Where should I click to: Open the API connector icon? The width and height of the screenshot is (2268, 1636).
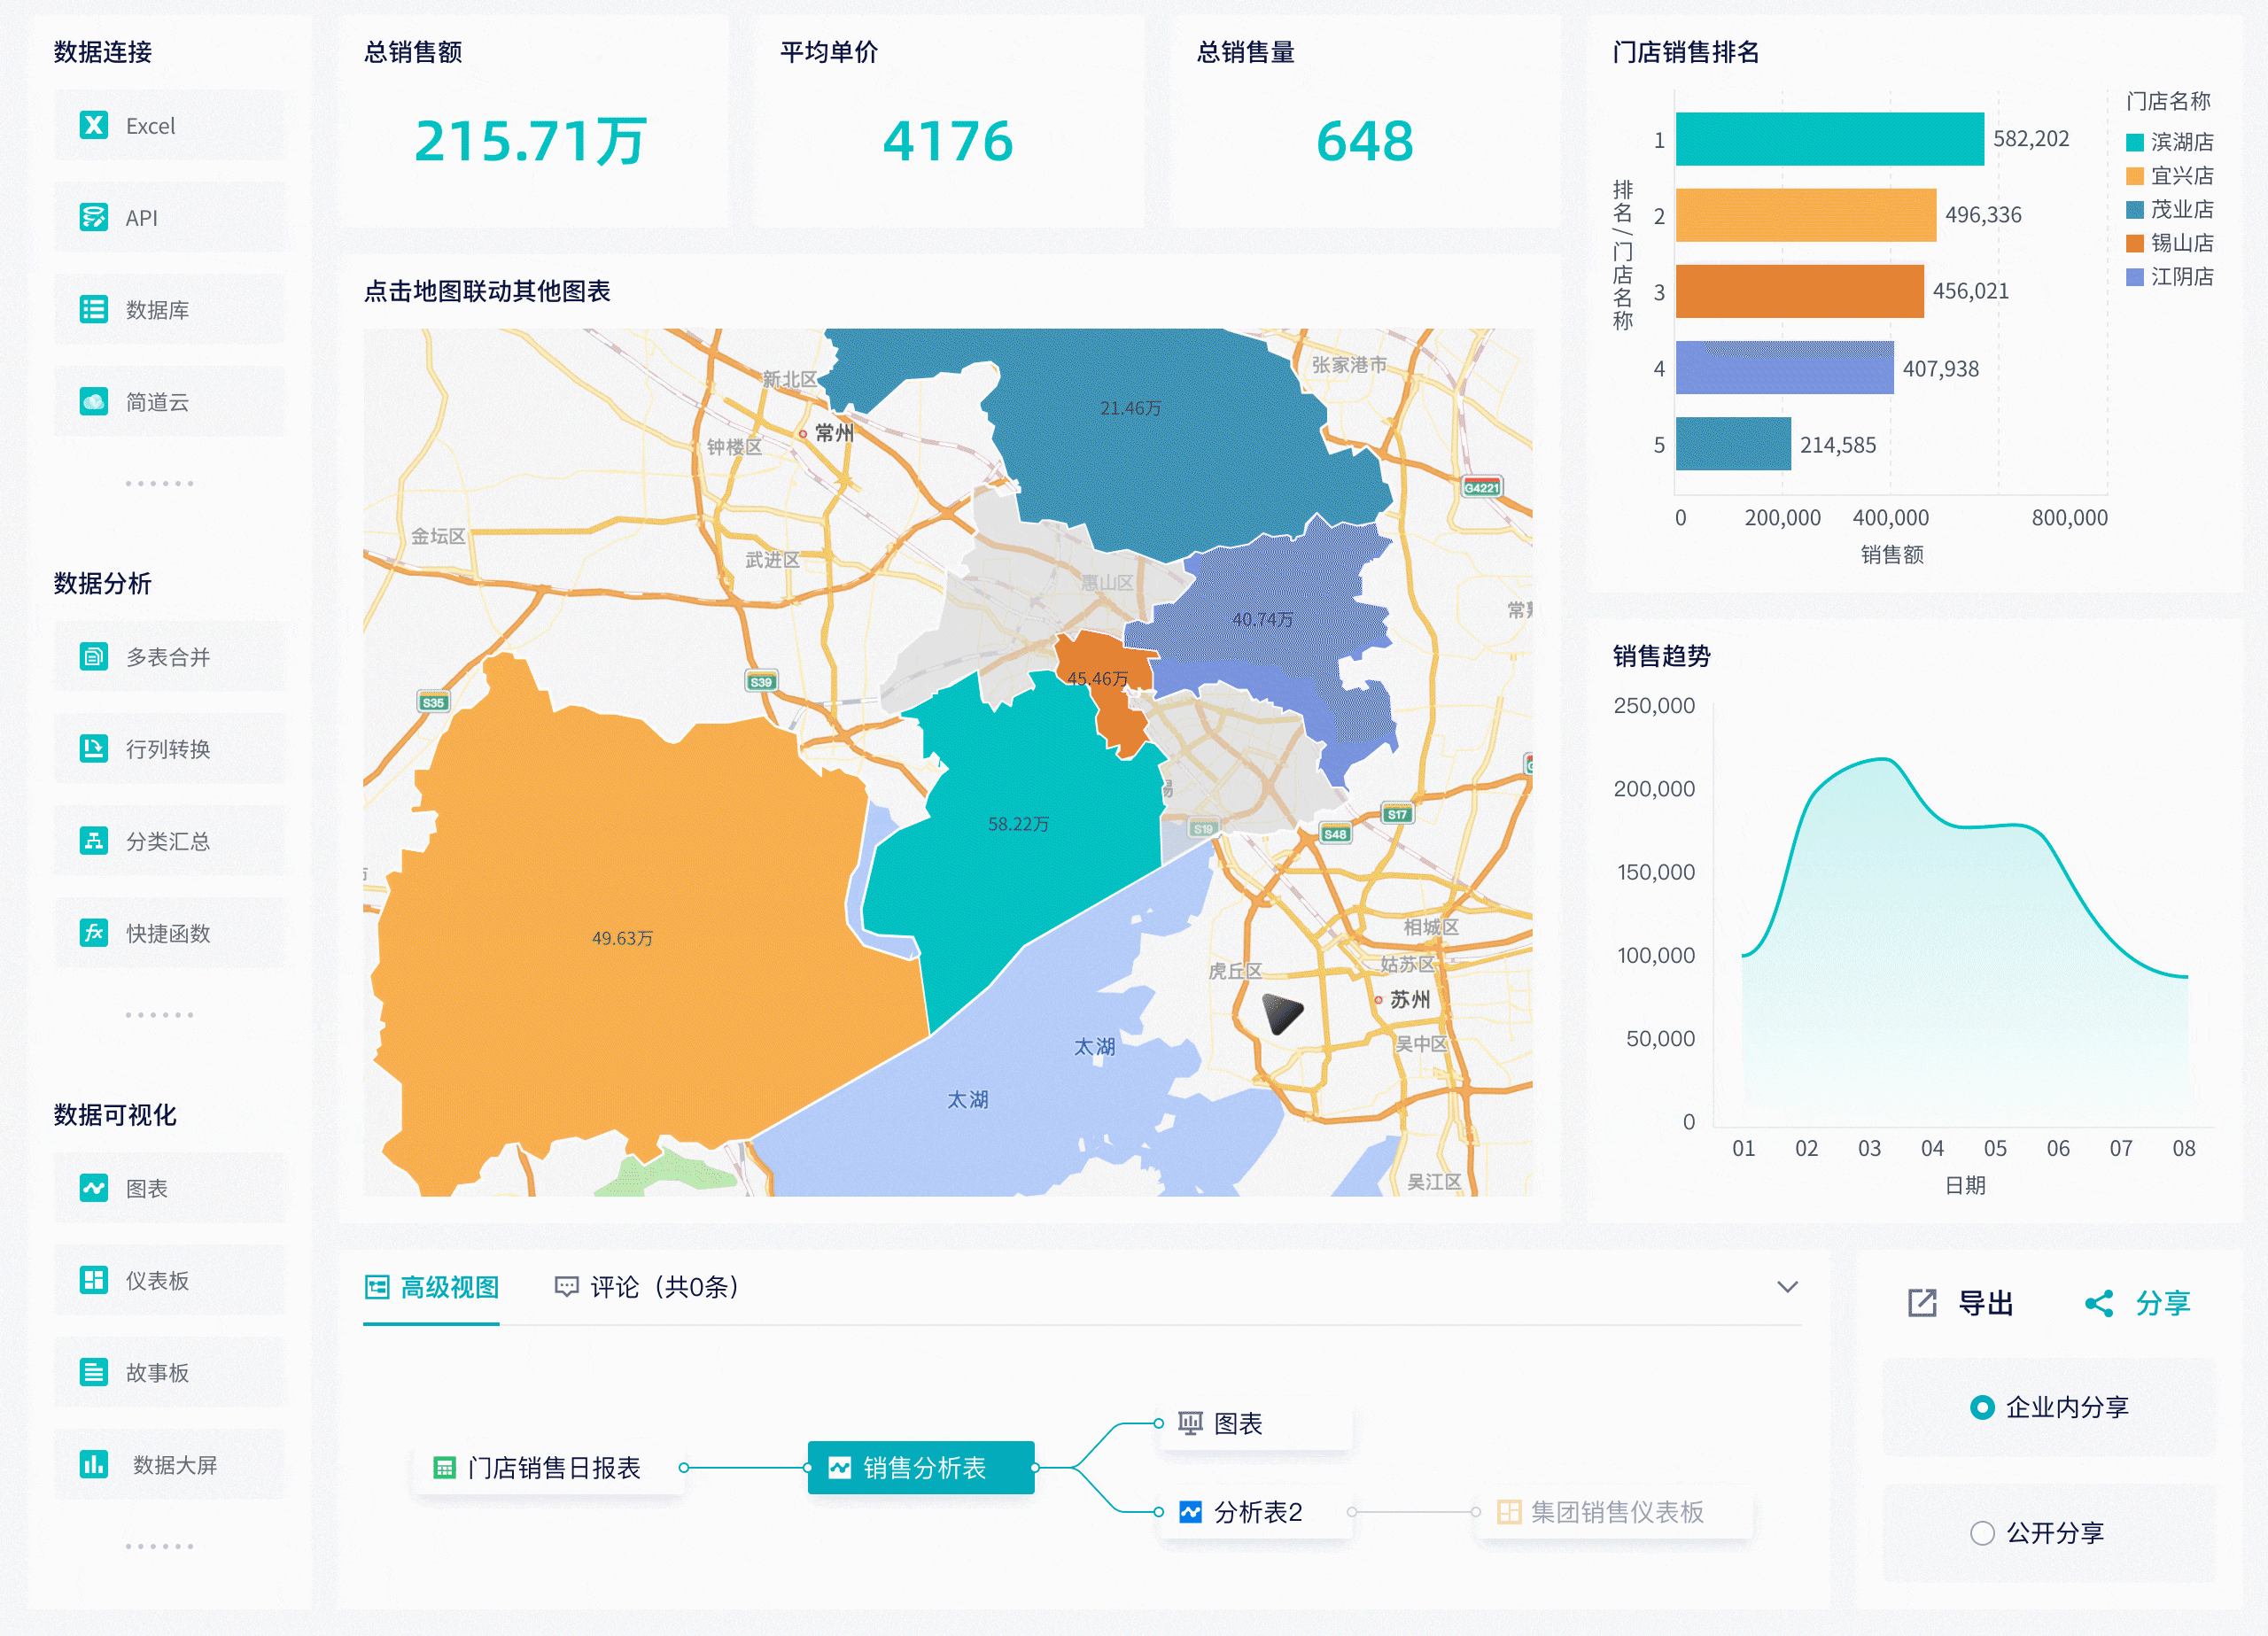point(93,217)
